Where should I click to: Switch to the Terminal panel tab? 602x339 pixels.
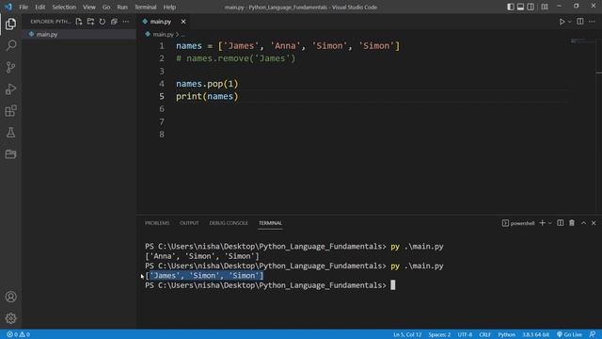click(270, 223)
